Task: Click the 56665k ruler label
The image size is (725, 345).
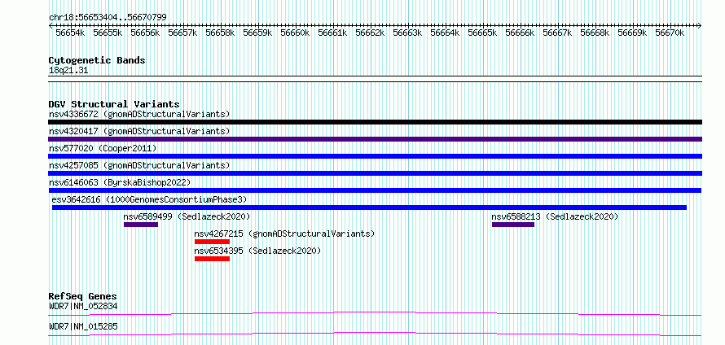Action: pyautogui.click(x=483, y=33)
